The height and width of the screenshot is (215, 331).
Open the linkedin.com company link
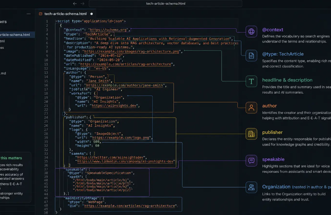pyautogui.click(x=125, y=161)
